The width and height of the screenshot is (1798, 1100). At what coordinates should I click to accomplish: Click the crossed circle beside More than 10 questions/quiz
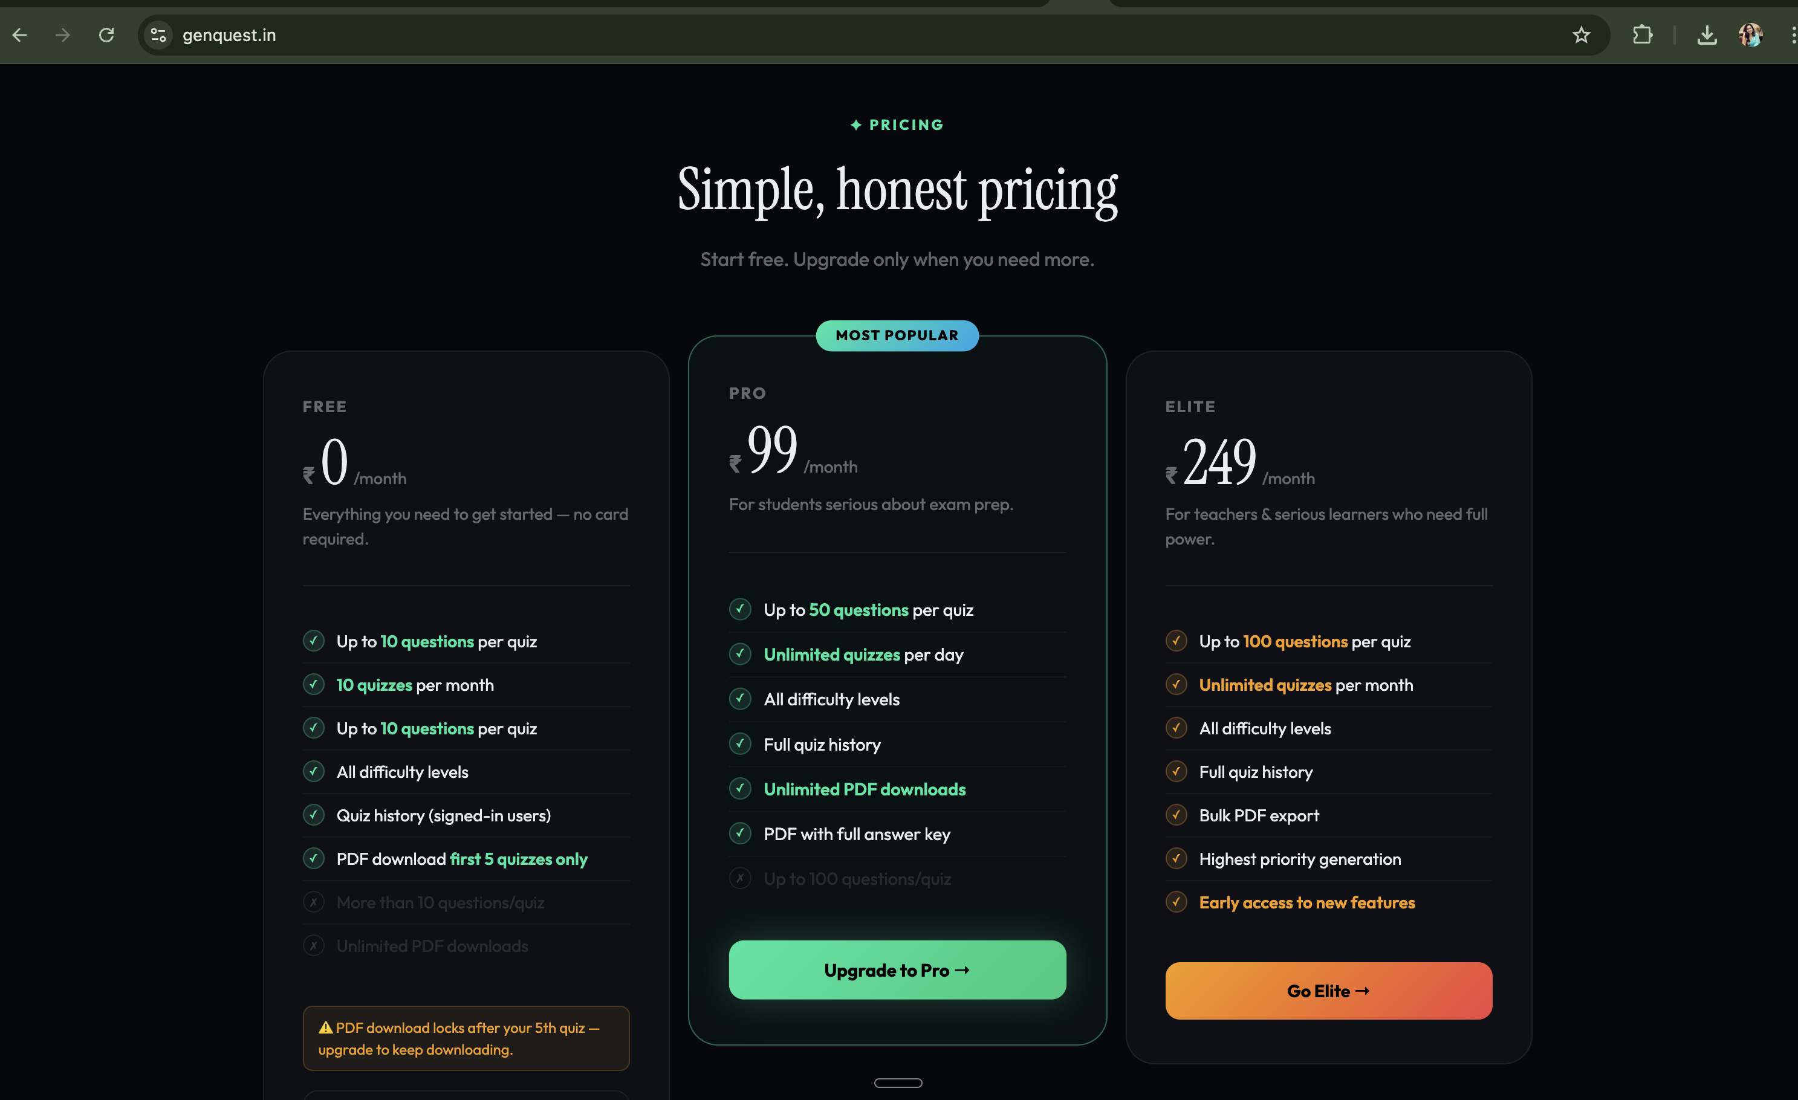(313, 902)
